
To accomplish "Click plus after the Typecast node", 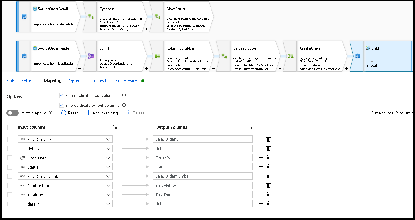I will [146, 29].
